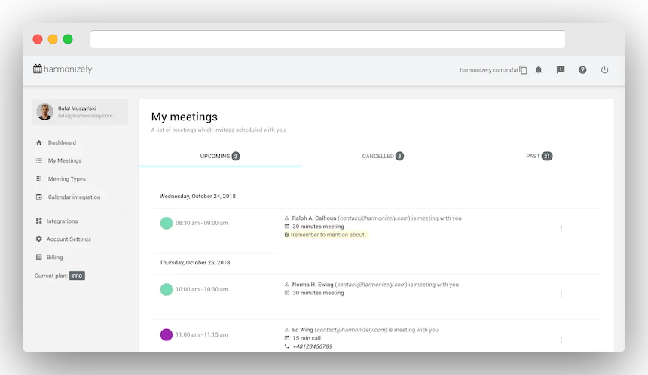This screenshot has height=375, width=648.
Task: Click the '08:30 am - 09:00 am' time
Action: [202, 223]
